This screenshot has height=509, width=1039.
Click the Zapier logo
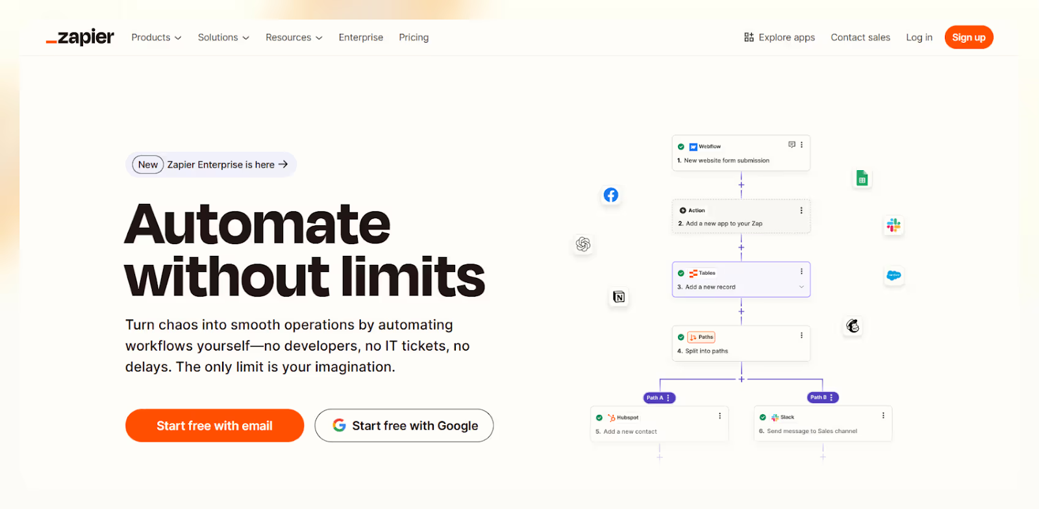tap(80, 37)
